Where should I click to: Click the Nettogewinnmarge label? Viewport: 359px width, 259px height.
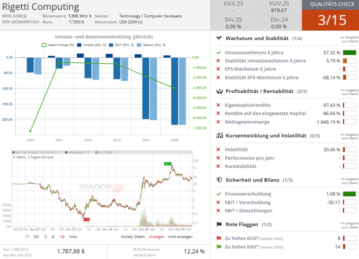tap(247, 122)
